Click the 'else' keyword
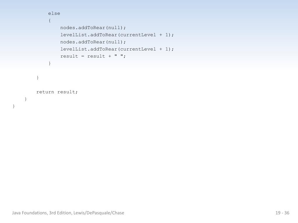Image resolution: width=298 pixels, height=223 pixels. click(x=54, y=13)
